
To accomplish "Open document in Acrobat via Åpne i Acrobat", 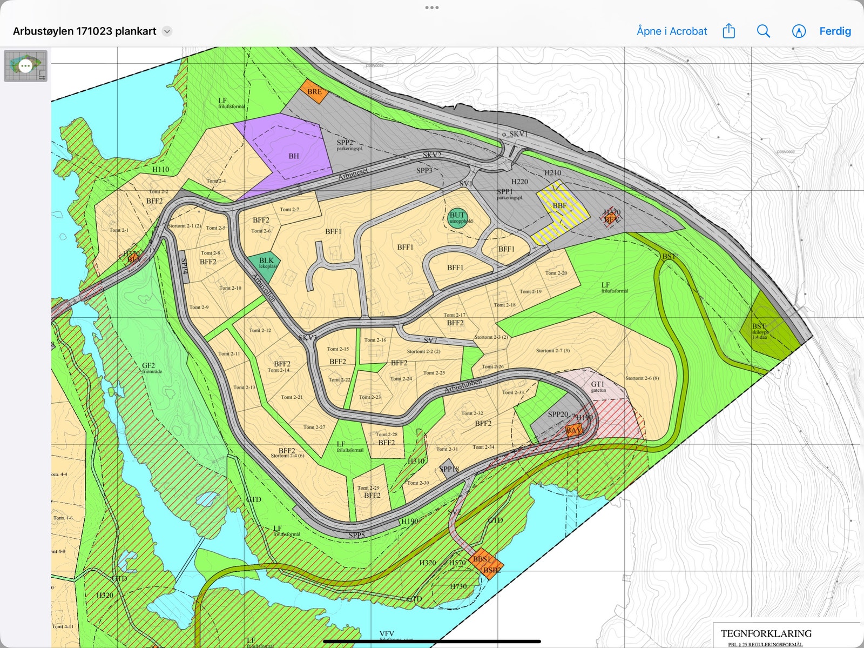I will 672,31.
